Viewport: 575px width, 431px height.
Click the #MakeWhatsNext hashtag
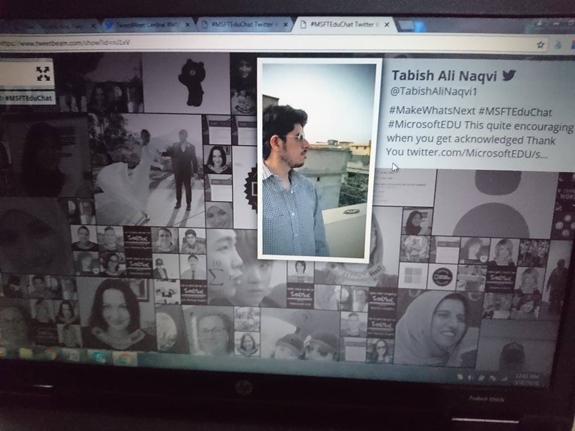[432, 110]
